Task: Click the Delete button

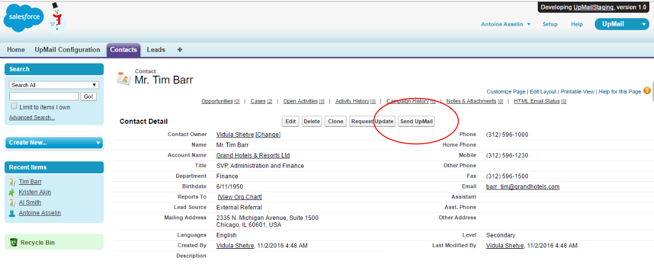Action: (x=312, y=121)
